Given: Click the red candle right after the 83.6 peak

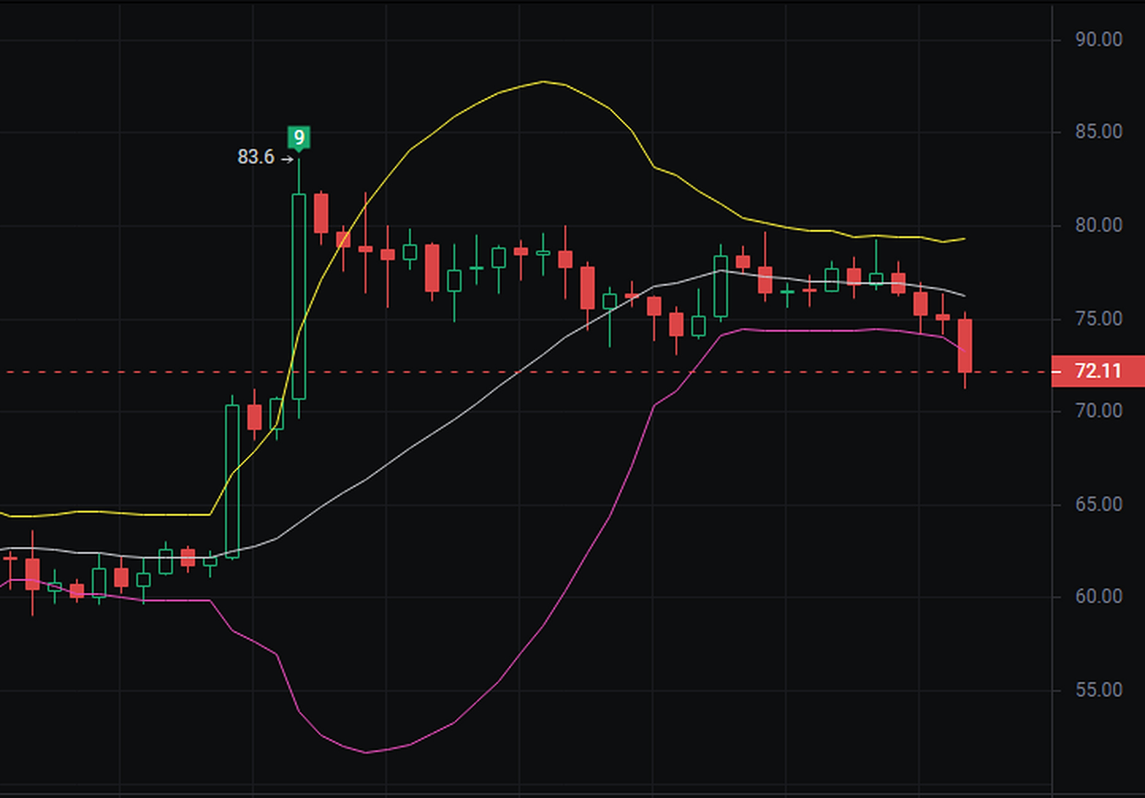Looking at the screenshot, I should pyautogui.click(x=321, y=213).
